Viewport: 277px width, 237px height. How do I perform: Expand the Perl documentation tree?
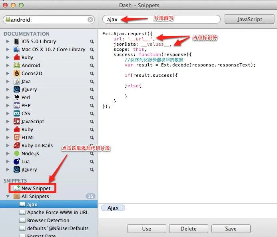point(8,98)
